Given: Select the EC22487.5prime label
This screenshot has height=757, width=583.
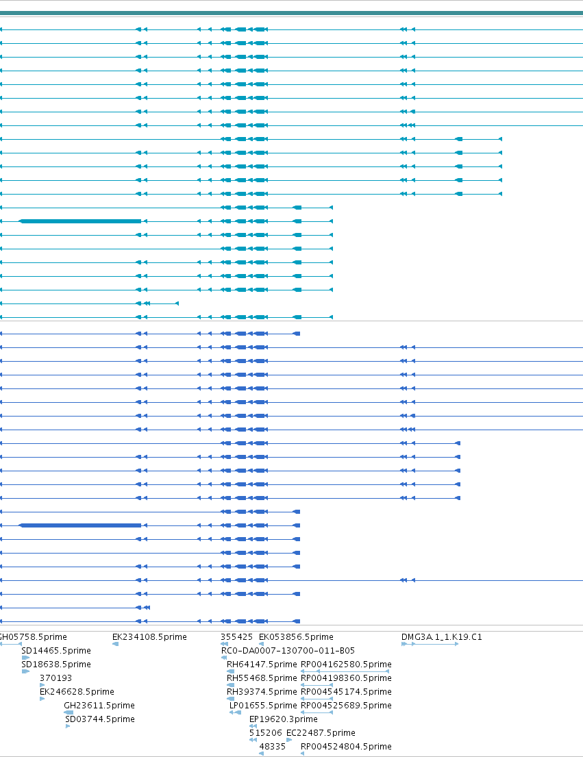Looking at the screenshot, I should (x=321, y=733).
